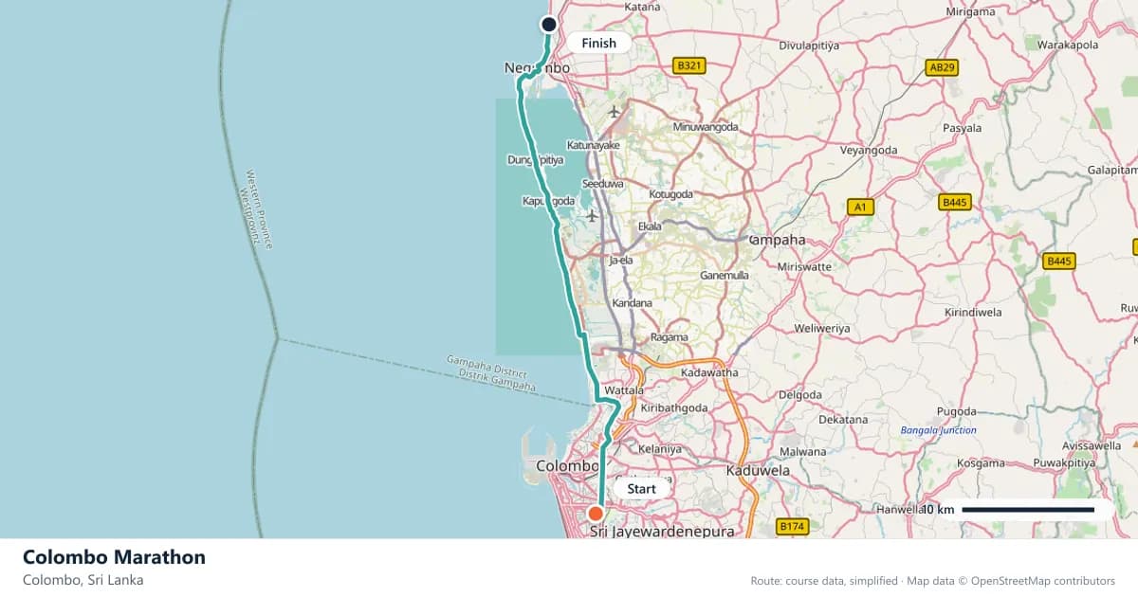Image resolution: width=1138 pixels, height=597 pixels.
Task: Click the Sri Jayewardenepura label
Action: [662, 532]
